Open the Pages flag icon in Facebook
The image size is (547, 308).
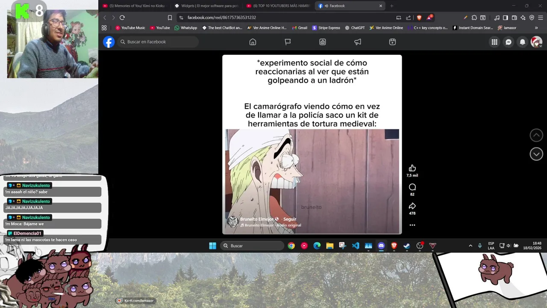point(288,42)
